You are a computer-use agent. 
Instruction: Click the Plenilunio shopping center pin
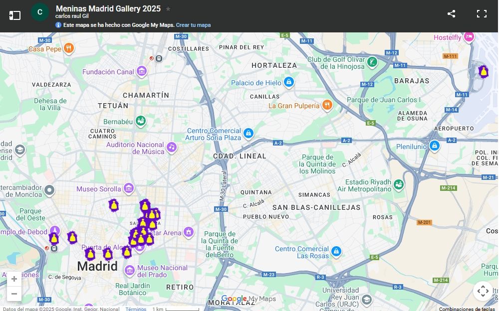pyautogui.click(x=434, y=146)
